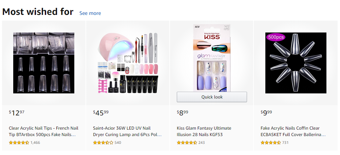Open Fake Acrylic Nails Coffin Clear title
The width and height of the screenshot is (340, 155).
[x=294, y=131]
